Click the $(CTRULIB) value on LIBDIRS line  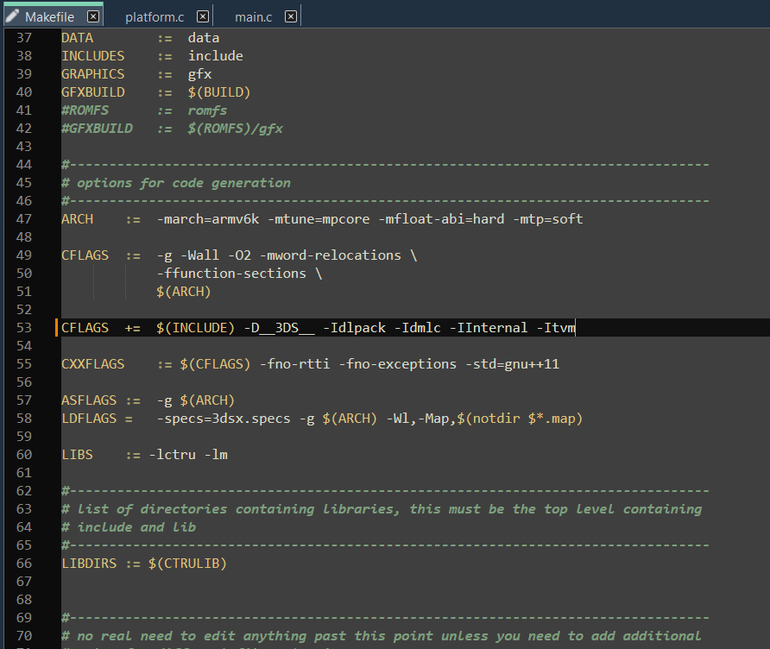click(x=187, y=564)
